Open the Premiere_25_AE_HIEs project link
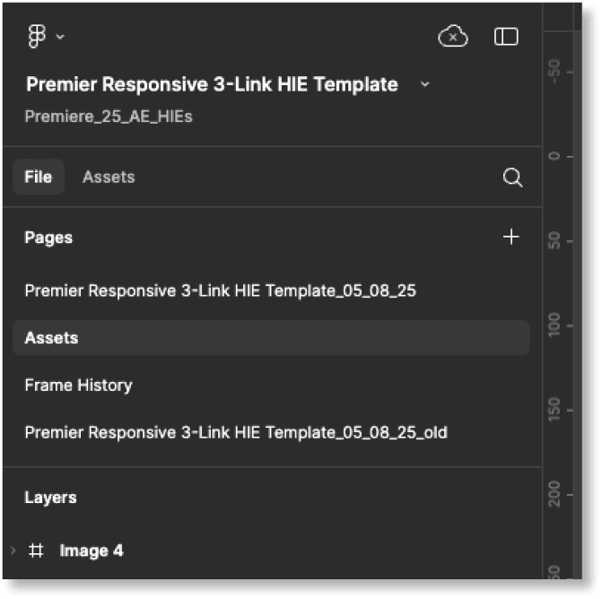 tap(108, 116)
